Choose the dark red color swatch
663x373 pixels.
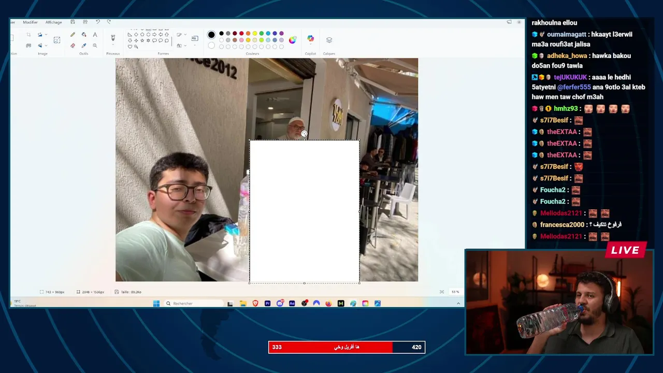235,33
